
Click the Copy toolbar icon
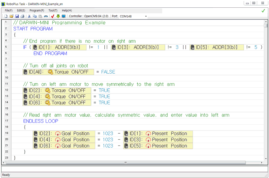[35, 16]
